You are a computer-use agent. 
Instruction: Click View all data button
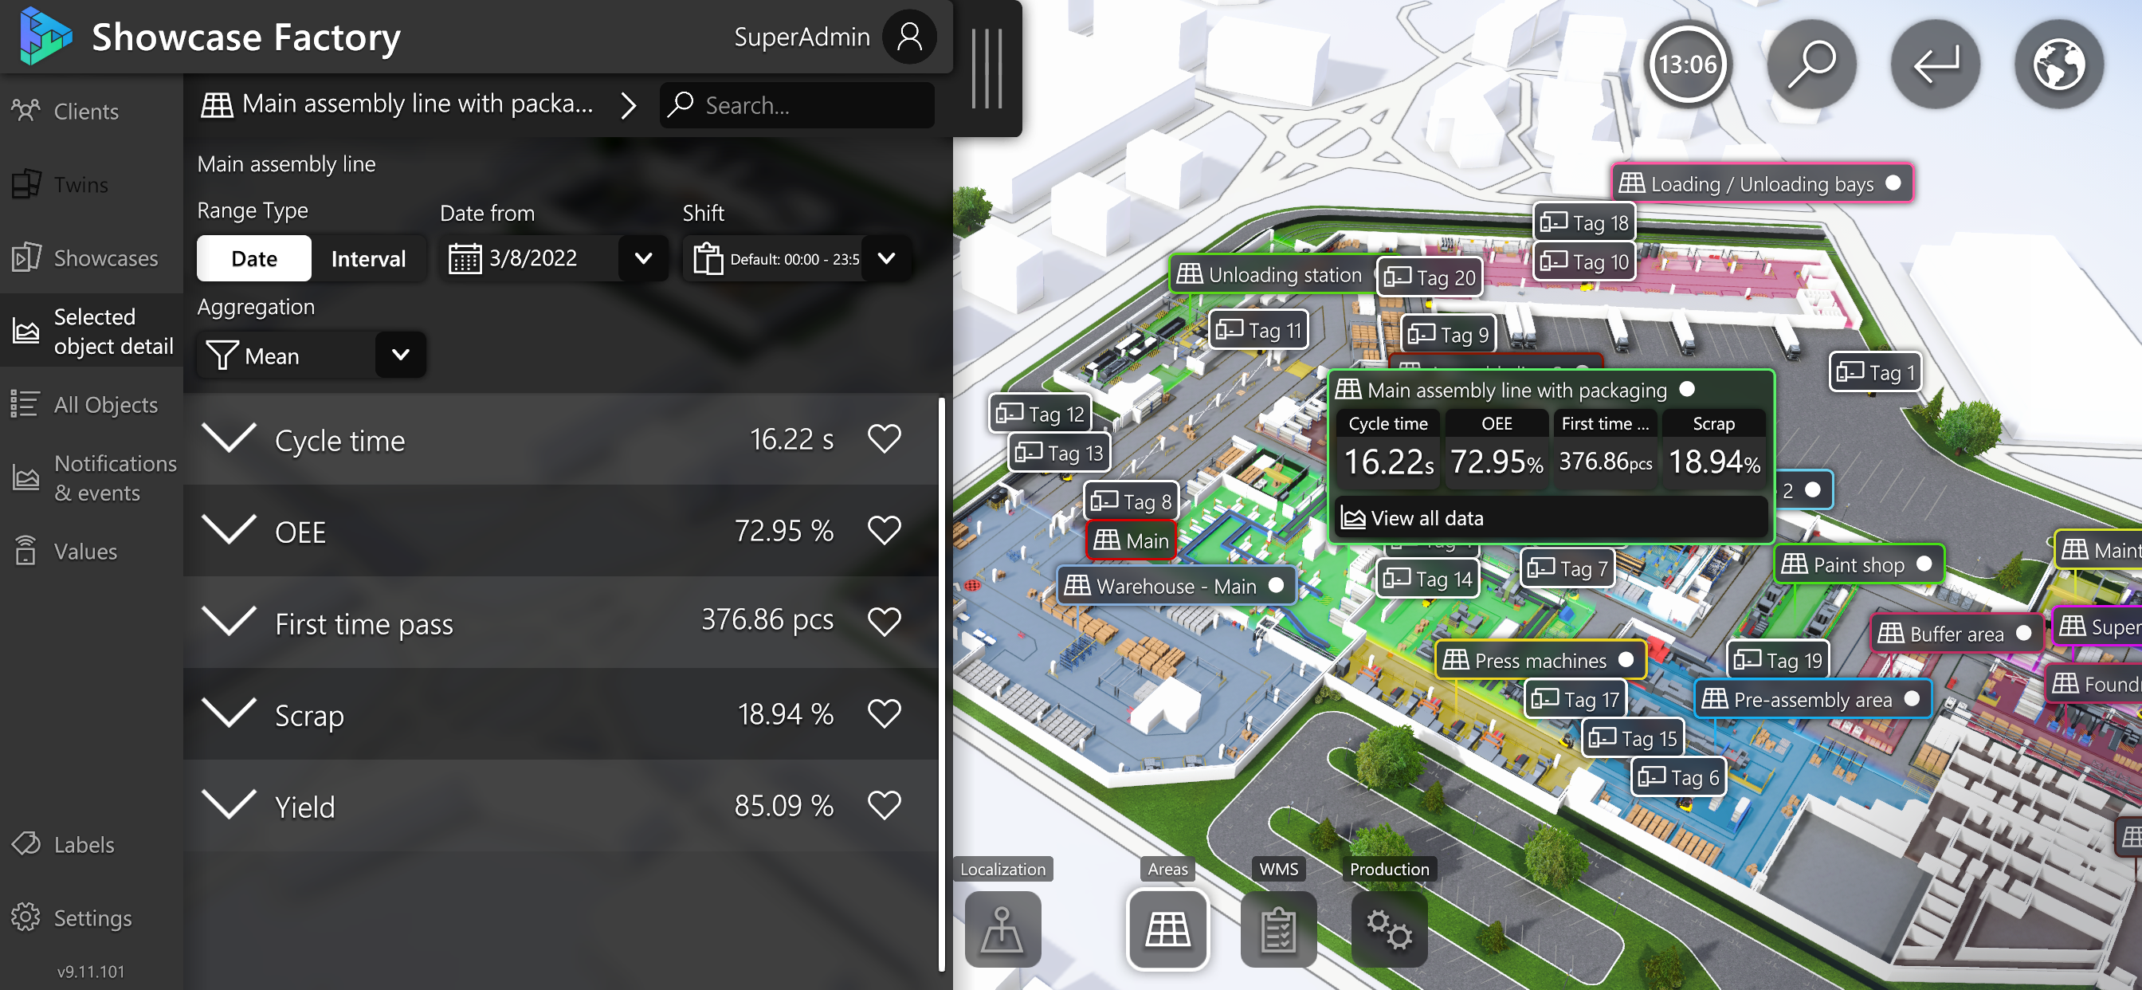[x=1426, y=518]
